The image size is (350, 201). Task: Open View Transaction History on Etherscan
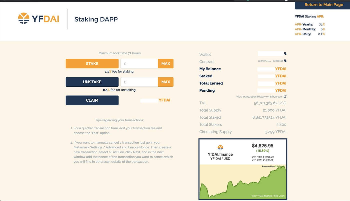click(259, 97)
